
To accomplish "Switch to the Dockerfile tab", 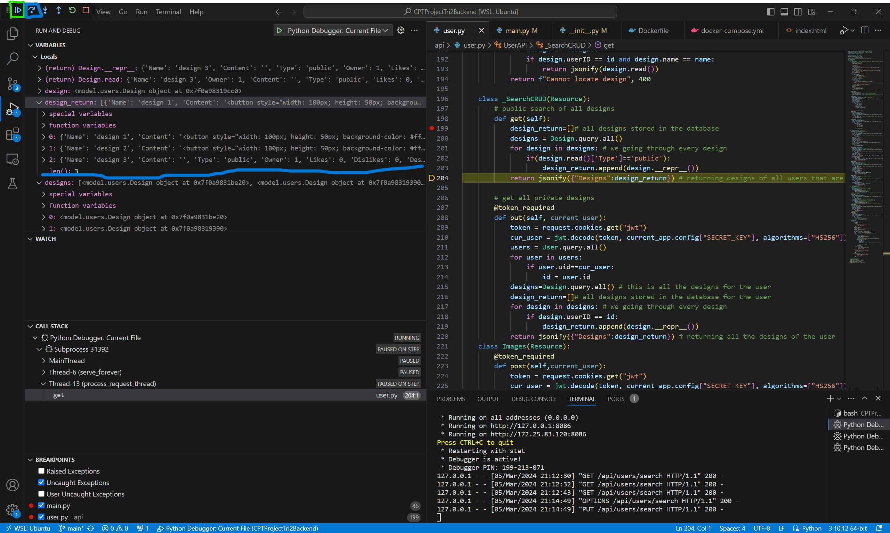I will tap(653, 31).
